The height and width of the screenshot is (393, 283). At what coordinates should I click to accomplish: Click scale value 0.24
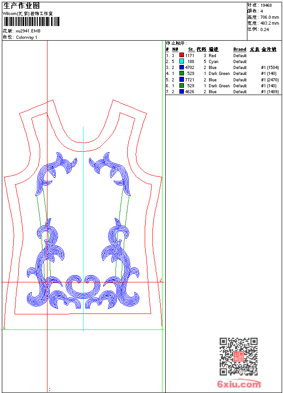click(x=264, y=30)
